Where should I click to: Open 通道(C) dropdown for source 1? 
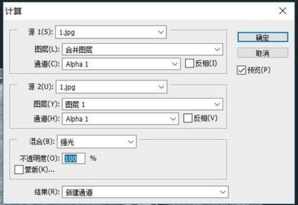tap(121, 64)
